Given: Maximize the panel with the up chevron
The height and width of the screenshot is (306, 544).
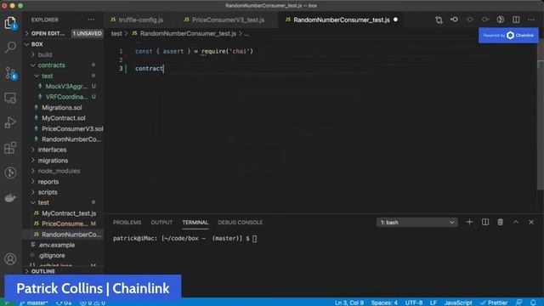Looking at the screenshot, I should click(516, 222).
